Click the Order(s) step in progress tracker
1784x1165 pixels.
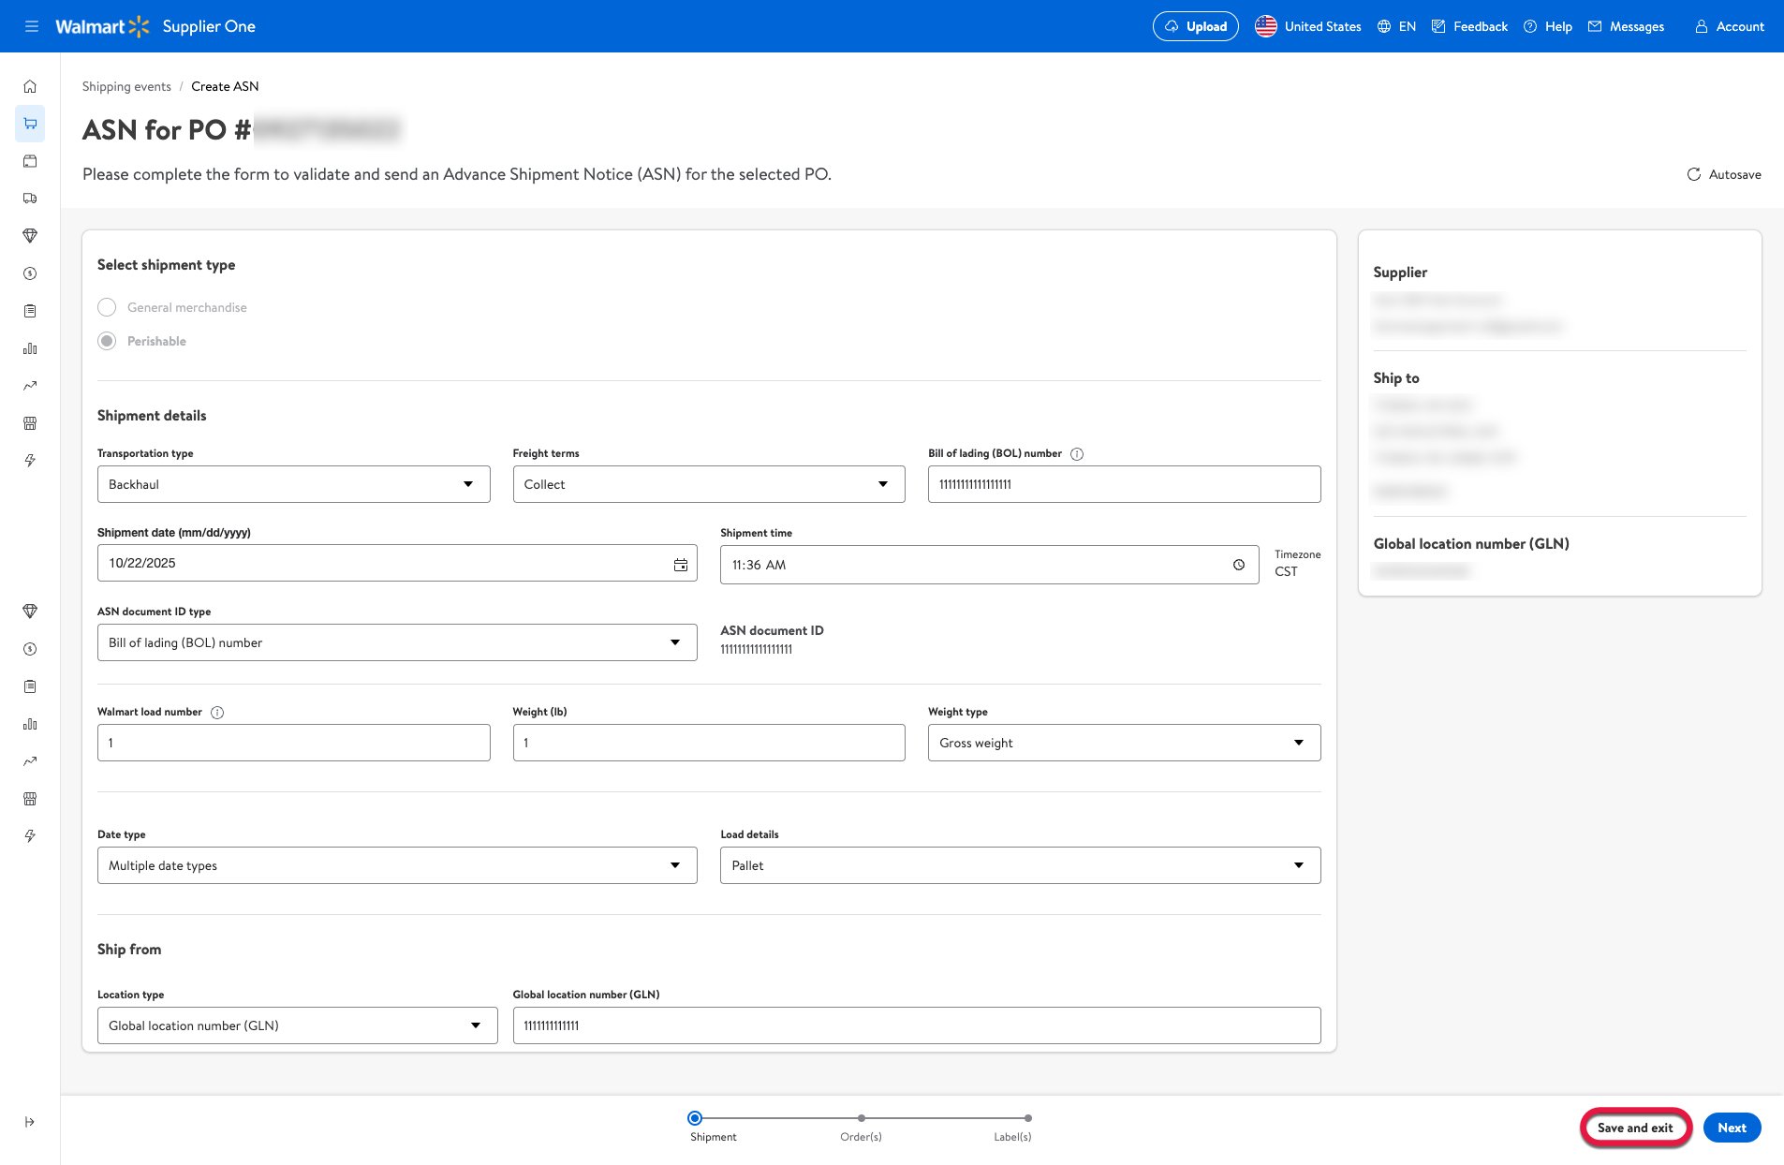click(x=861, y=1118)
